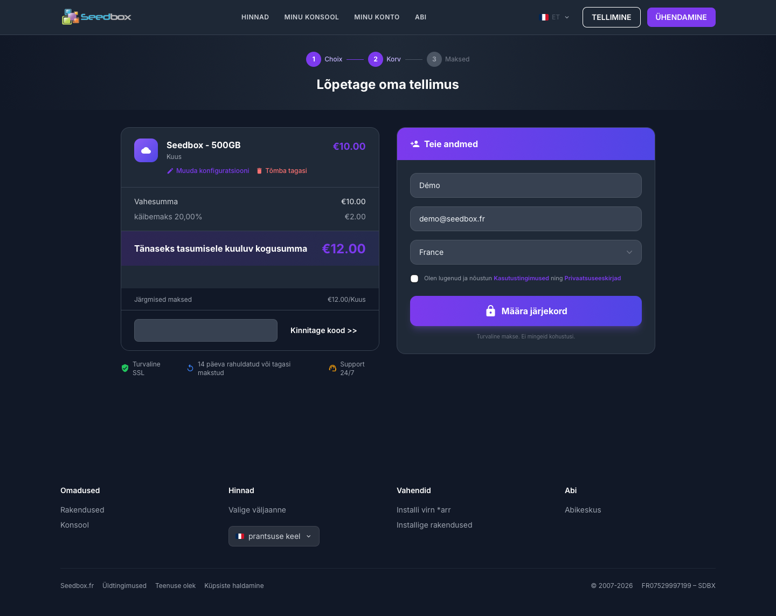Click the €12.00/Kuus next payments value
This screenshot has height=616, width=776.
pyautogui.click(x=347, y=300)
